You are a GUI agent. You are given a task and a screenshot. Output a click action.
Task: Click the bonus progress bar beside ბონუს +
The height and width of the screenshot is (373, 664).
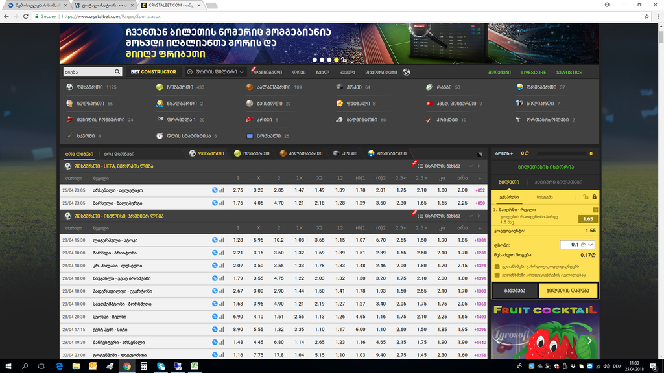click(x=562, y=153)
